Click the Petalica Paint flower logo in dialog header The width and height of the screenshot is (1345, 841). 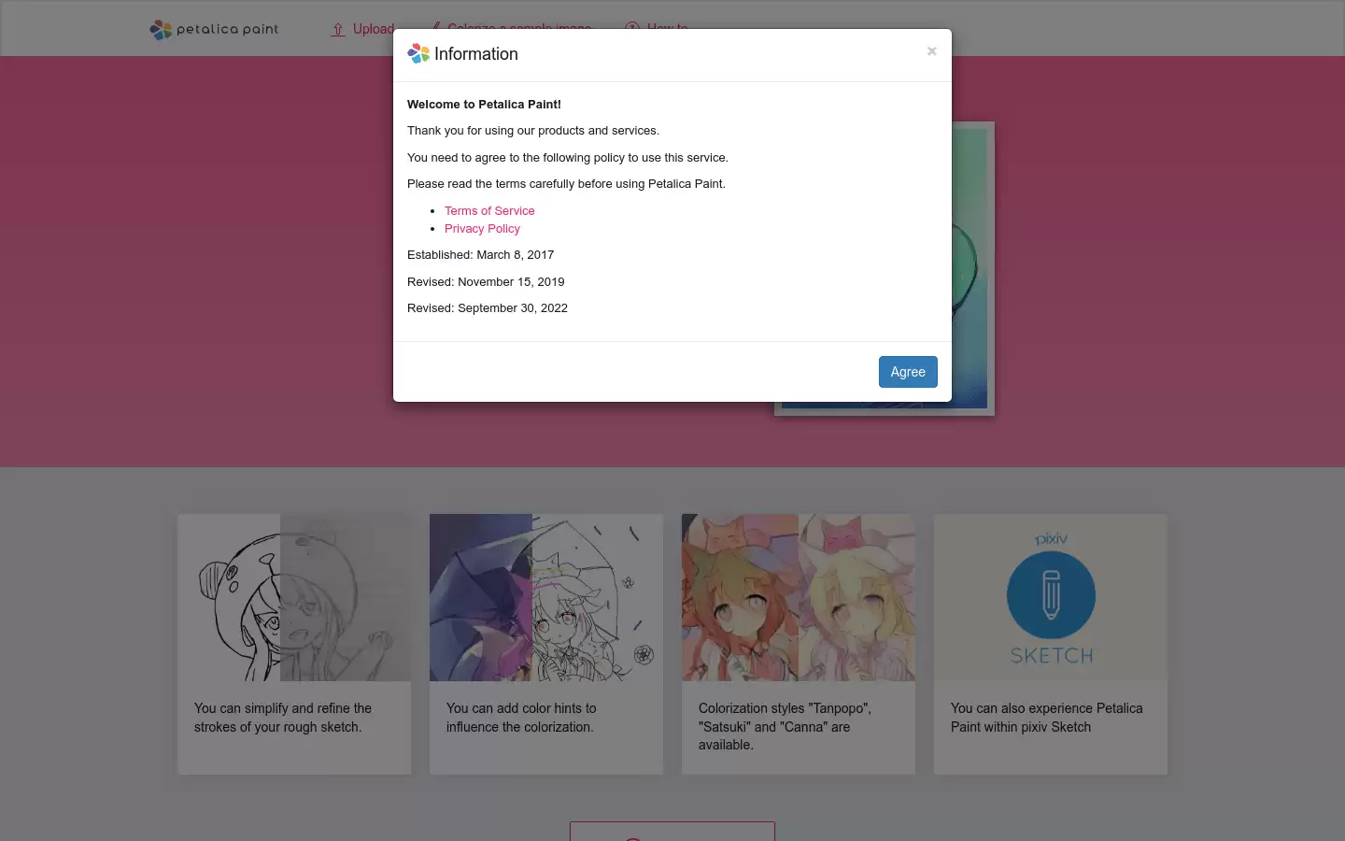418,54
